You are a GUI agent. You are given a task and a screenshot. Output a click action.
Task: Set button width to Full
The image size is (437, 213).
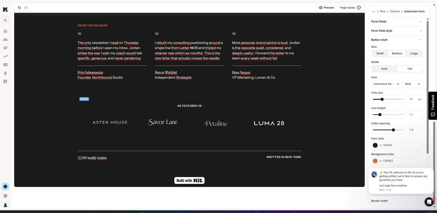410,69
